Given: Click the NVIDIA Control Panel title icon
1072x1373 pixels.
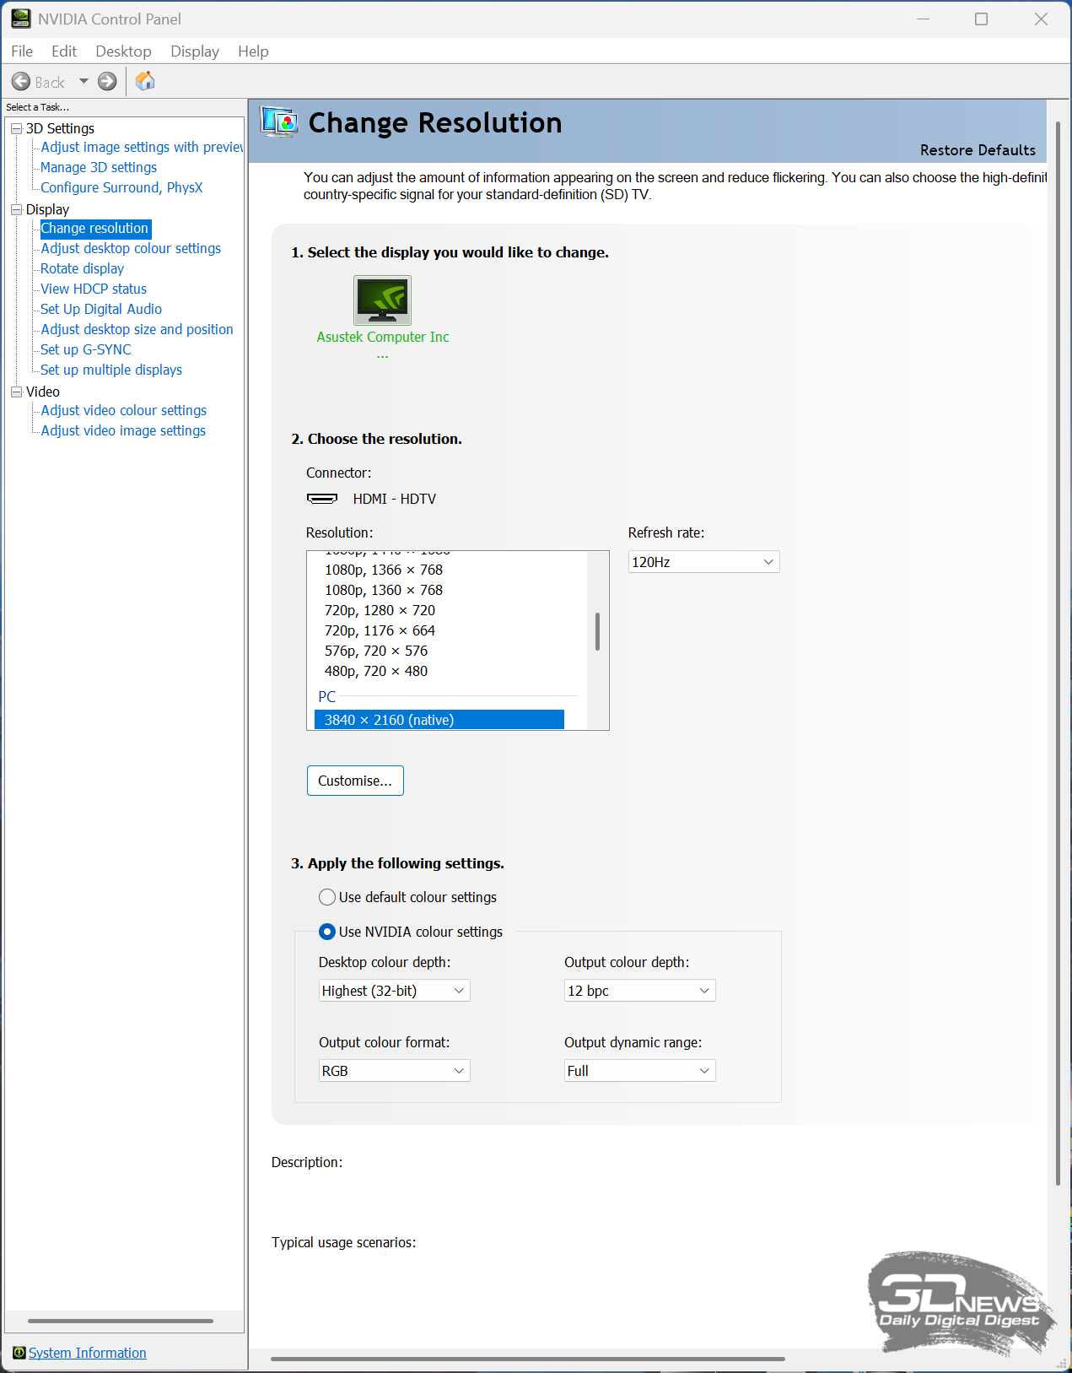Looking at the screenshot, I should [x=21, y=19].
